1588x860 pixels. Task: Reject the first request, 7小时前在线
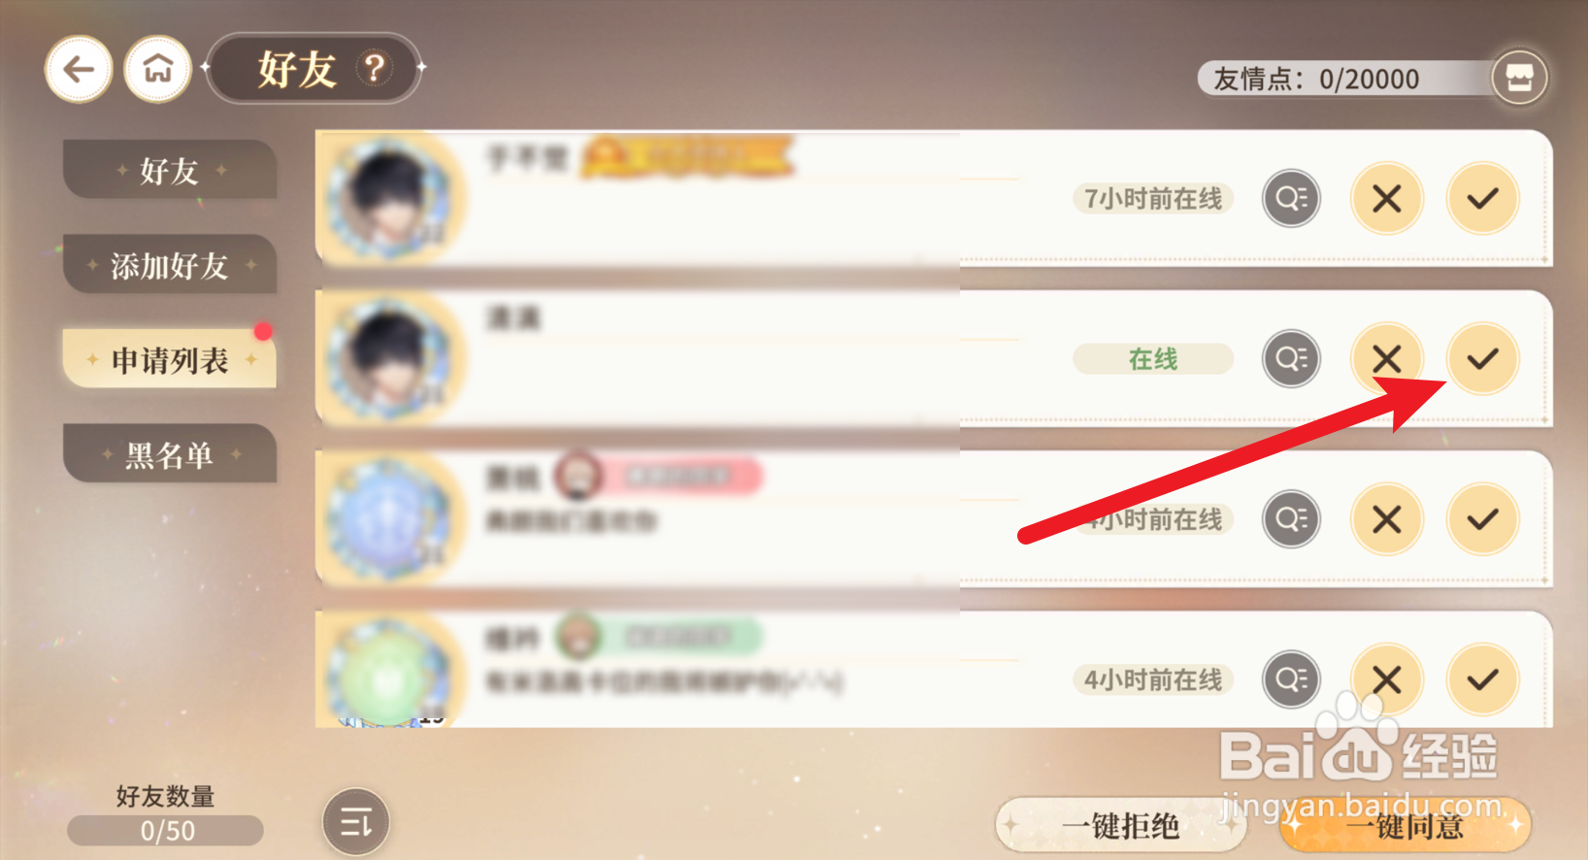click(1387, 199)
